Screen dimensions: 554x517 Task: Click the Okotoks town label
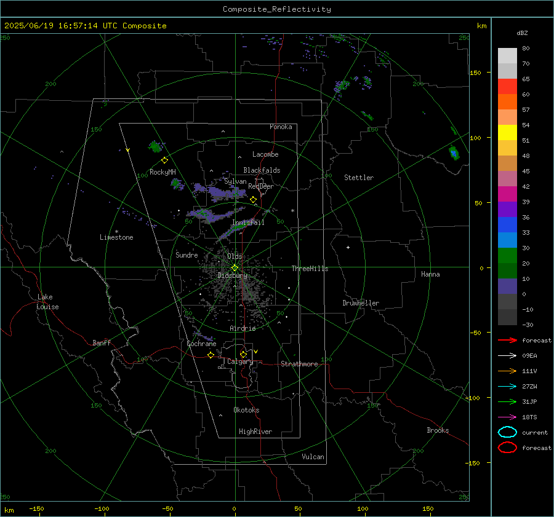[x=246, y=410]
